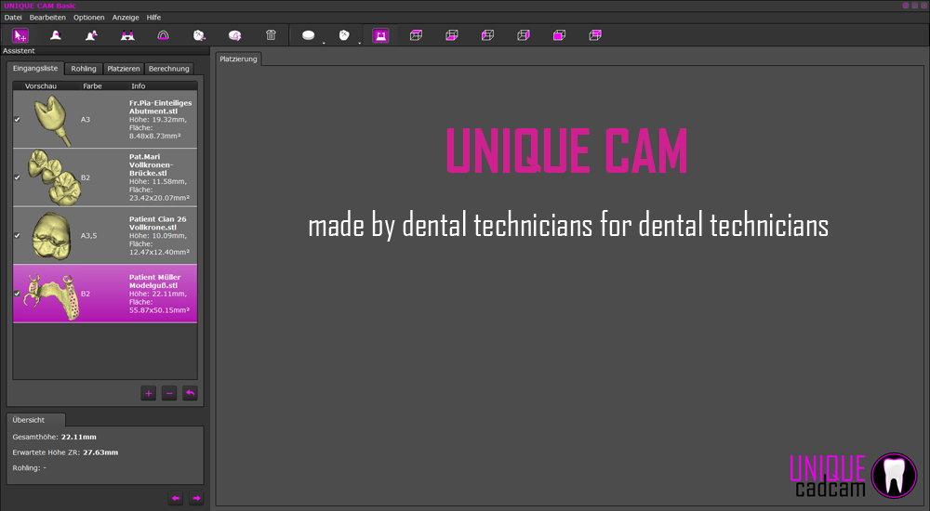Viewport: 930px width, 511px height.
Task: Click the Pat.Mari Vollkronen-Brücke.stl info text
Action: point(159,177)
